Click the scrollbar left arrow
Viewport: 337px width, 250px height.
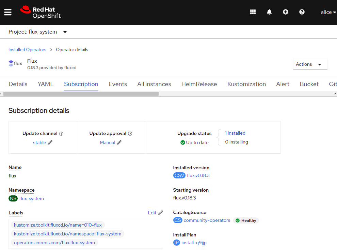[x=1, y=94]
